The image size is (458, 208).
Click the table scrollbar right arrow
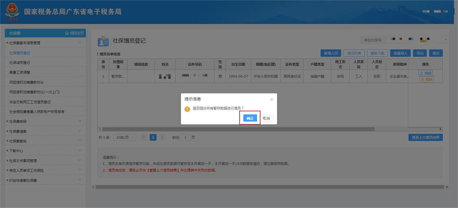(441, 129)
